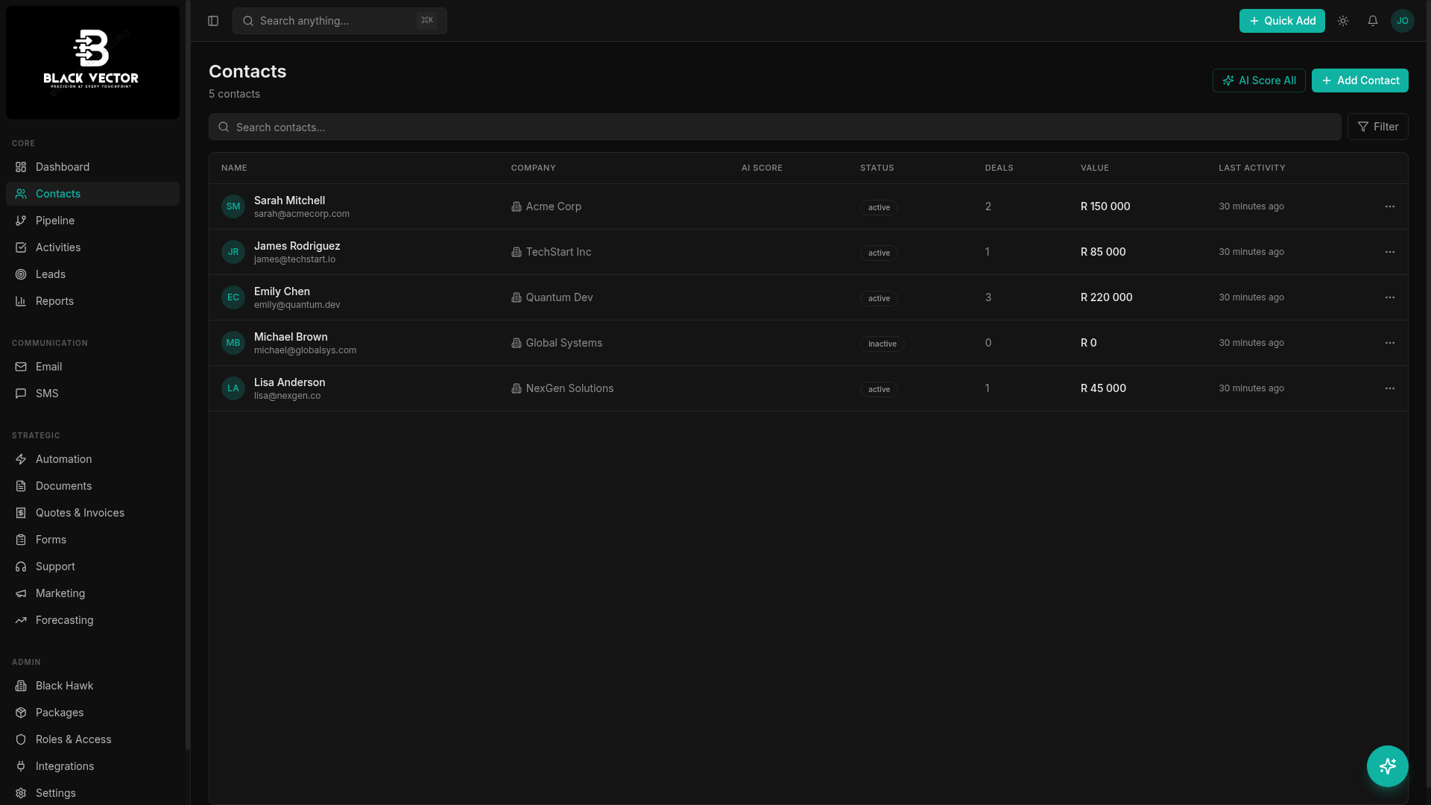This screenshot has width=1431, height=805.
Task: Focus the Search anything global field
Action: pos(340,21)
